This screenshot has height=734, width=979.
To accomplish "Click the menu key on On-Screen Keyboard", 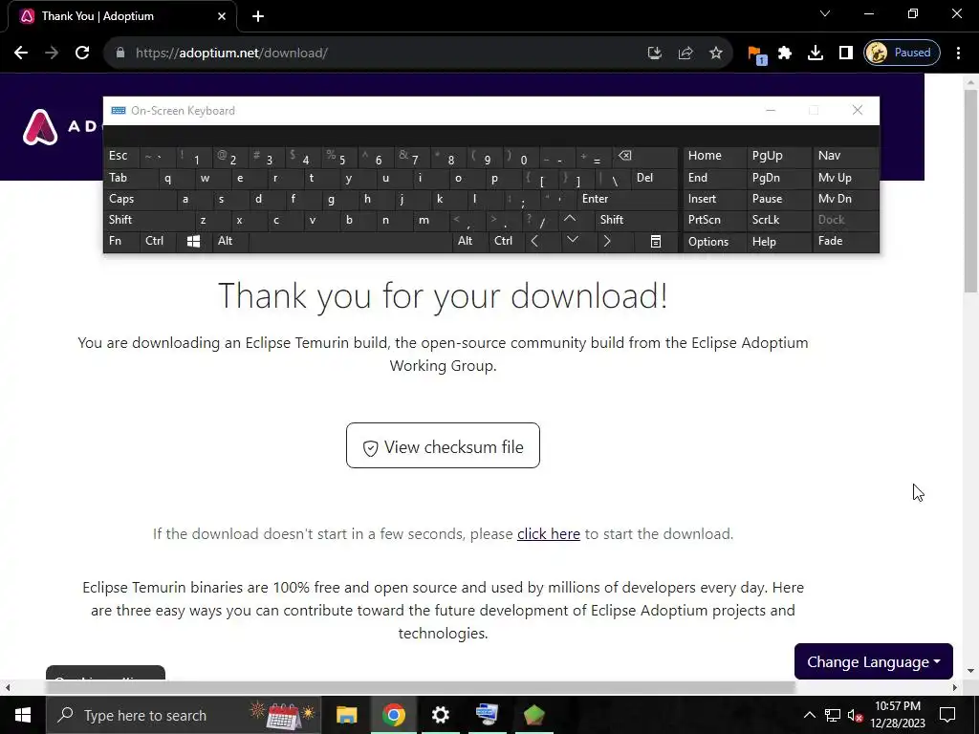I will click(x=656, y=241).
